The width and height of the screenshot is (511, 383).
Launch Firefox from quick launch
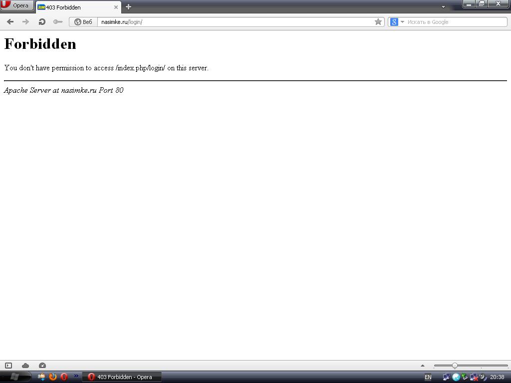pos(53,377)
